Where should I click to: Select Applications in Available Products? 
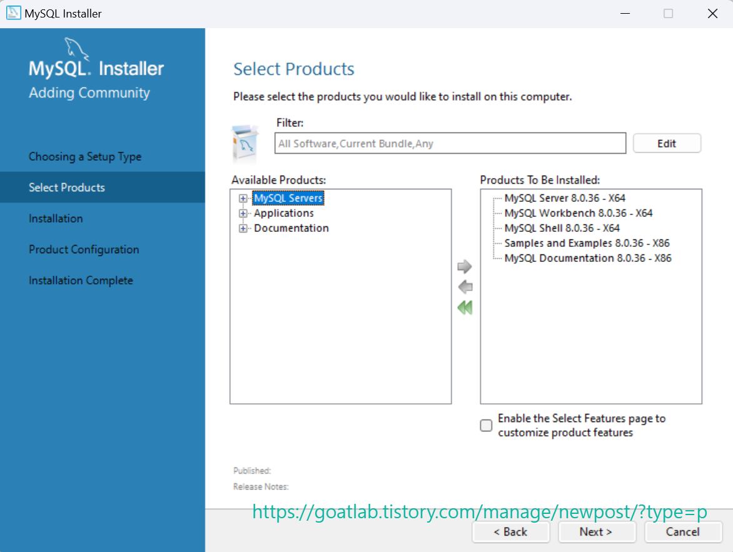pos(284,213)
